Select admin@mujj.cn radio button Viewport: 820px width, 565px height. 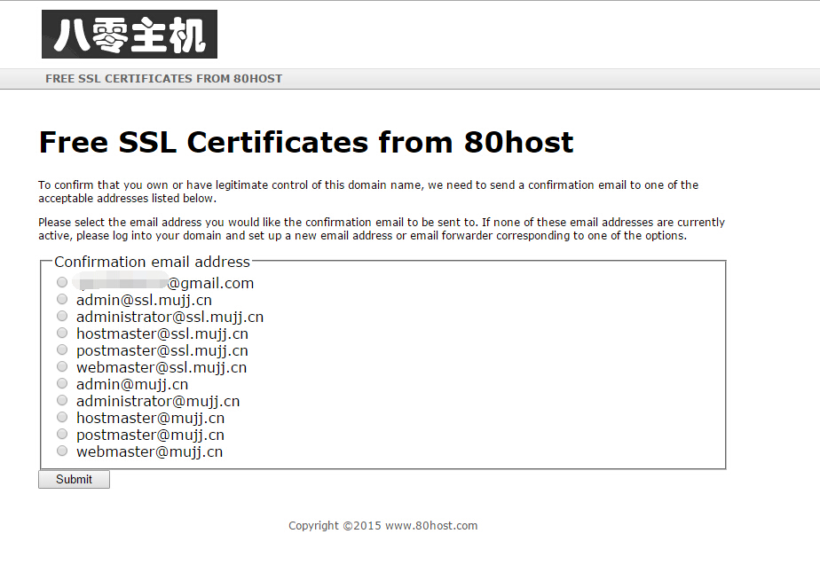coord(62,383)
